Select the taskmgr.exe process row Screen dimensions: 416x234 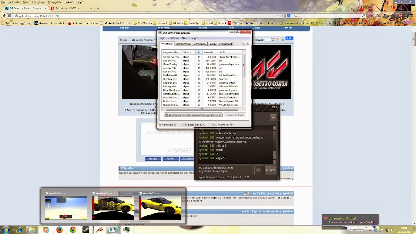click(x=202, y=87)
